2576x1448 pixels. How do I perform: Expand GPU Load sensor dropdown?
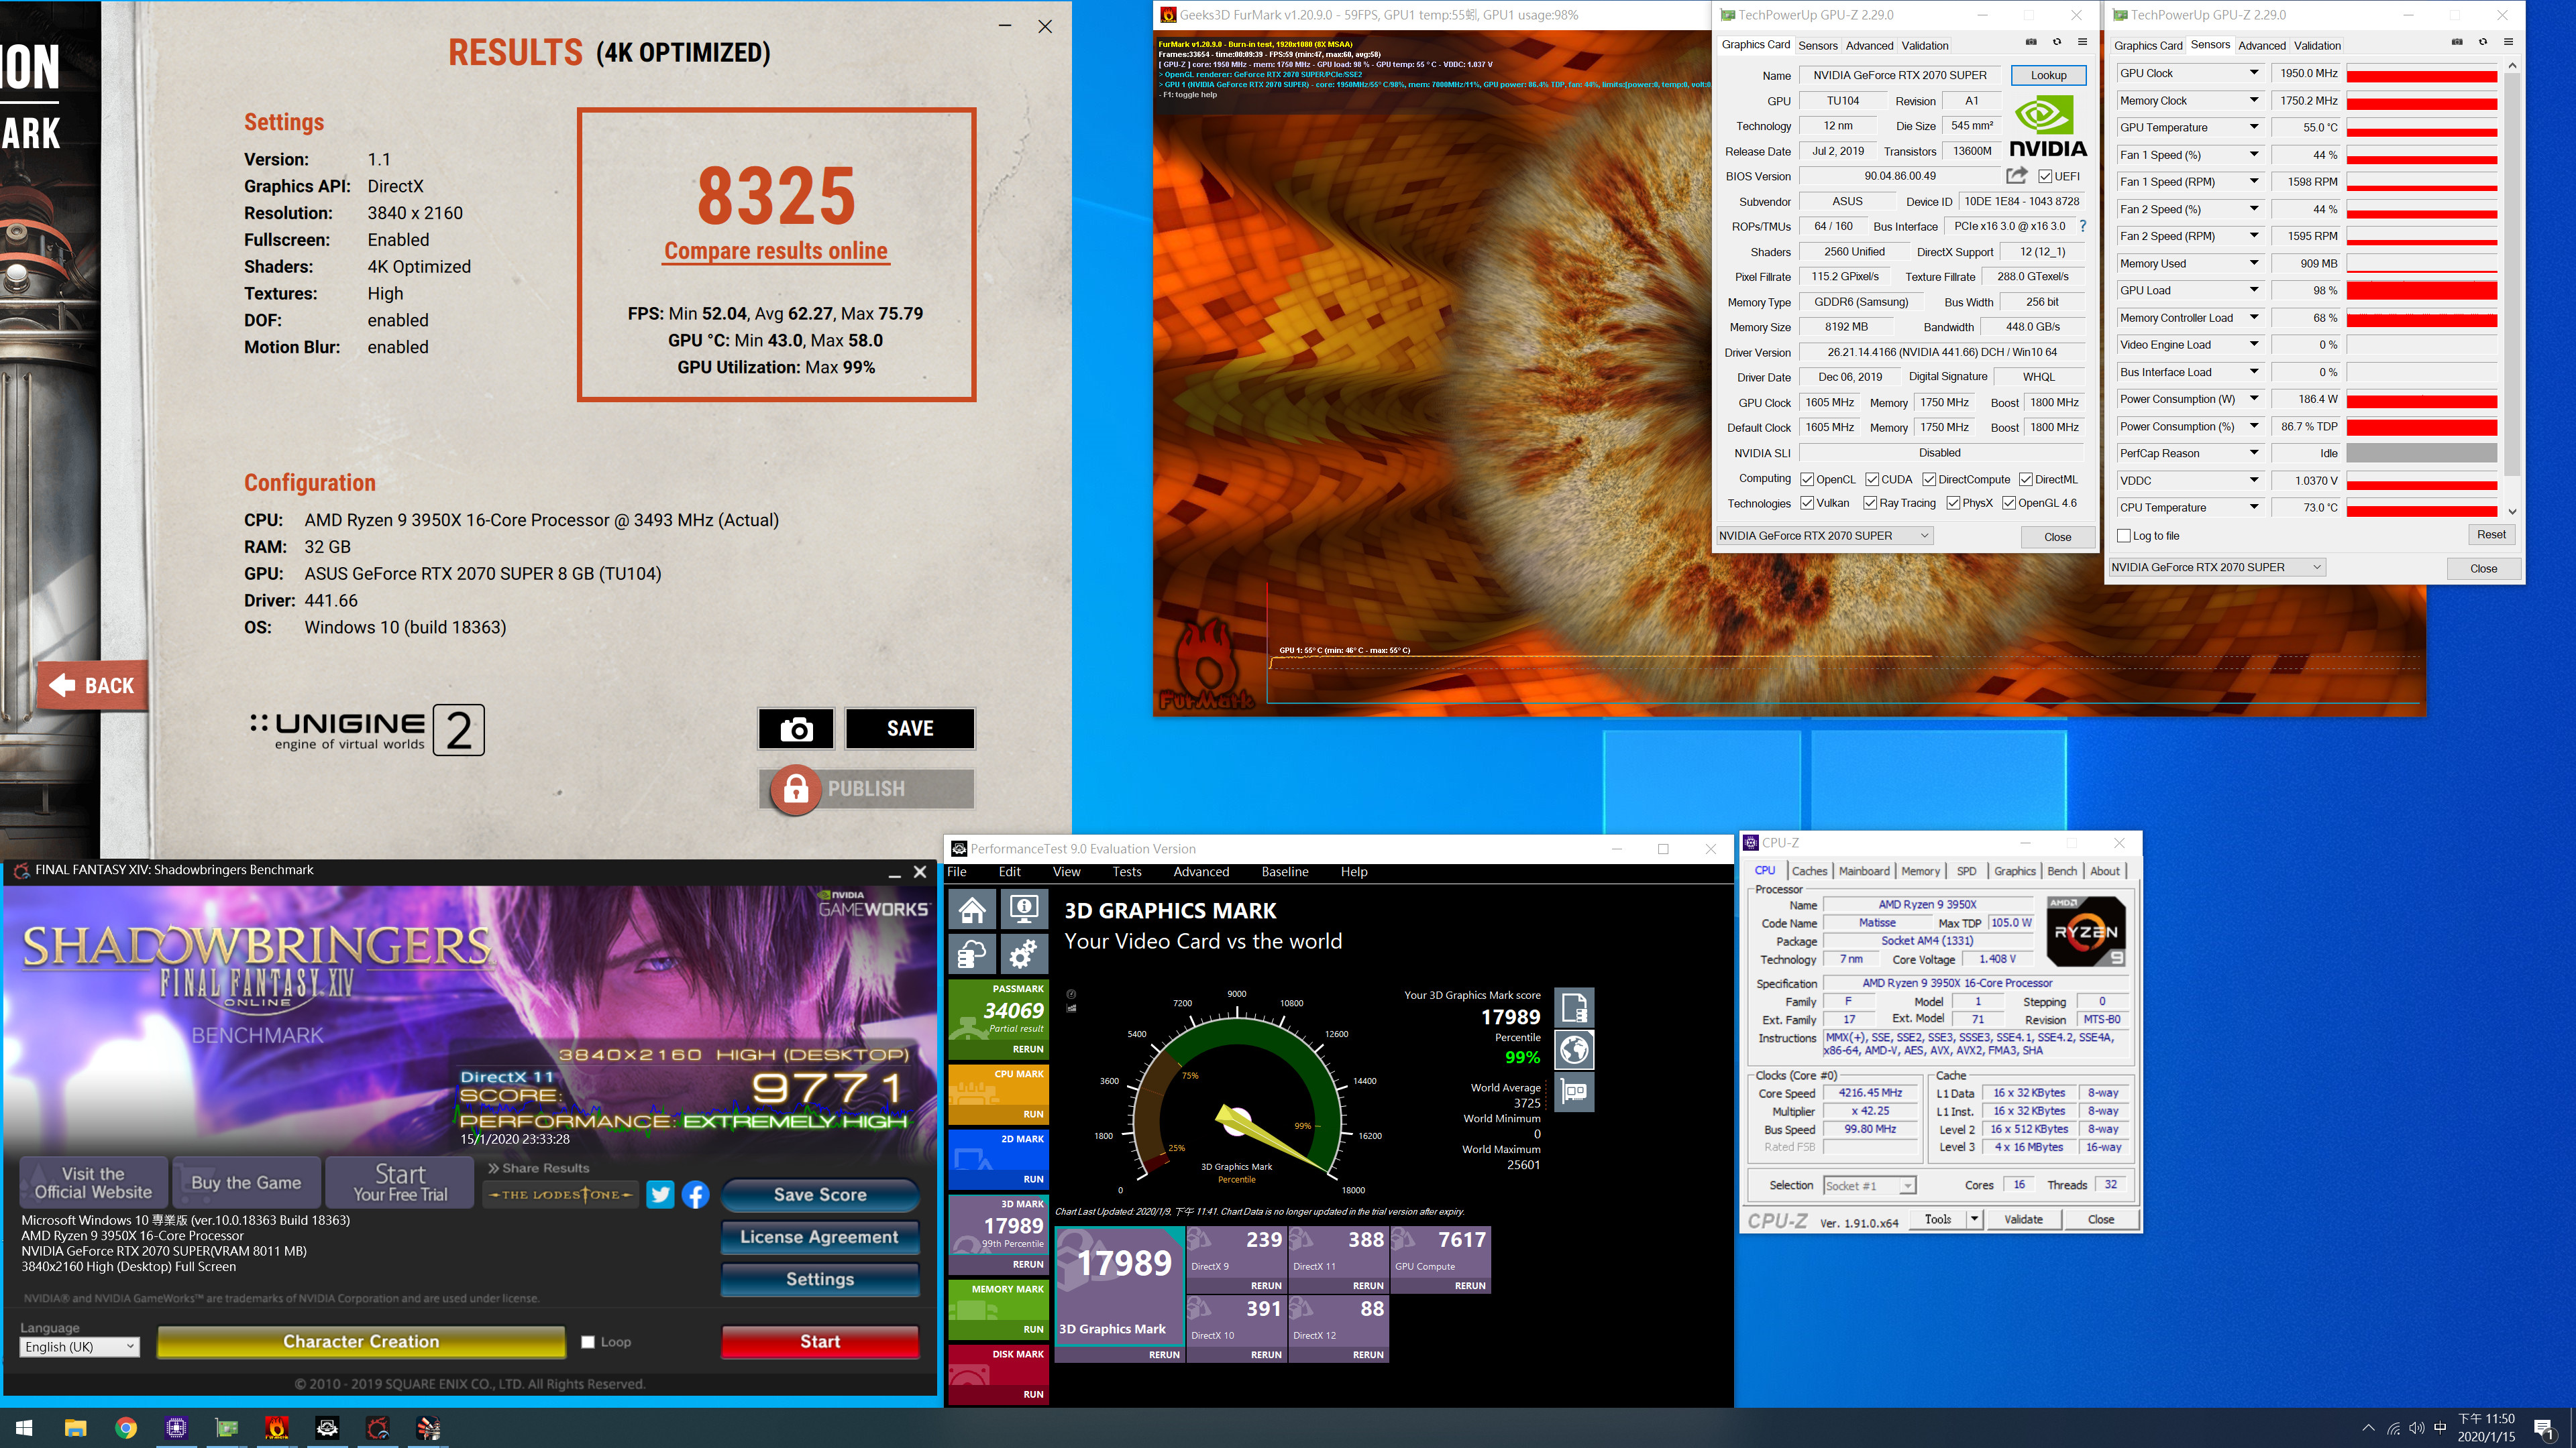point(2254,291)
